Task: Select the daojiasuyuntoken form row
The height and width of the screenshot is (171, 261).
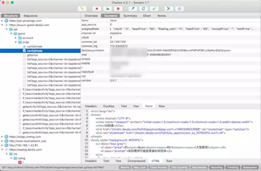Action: pyautogui.click(x=171, y=50)
